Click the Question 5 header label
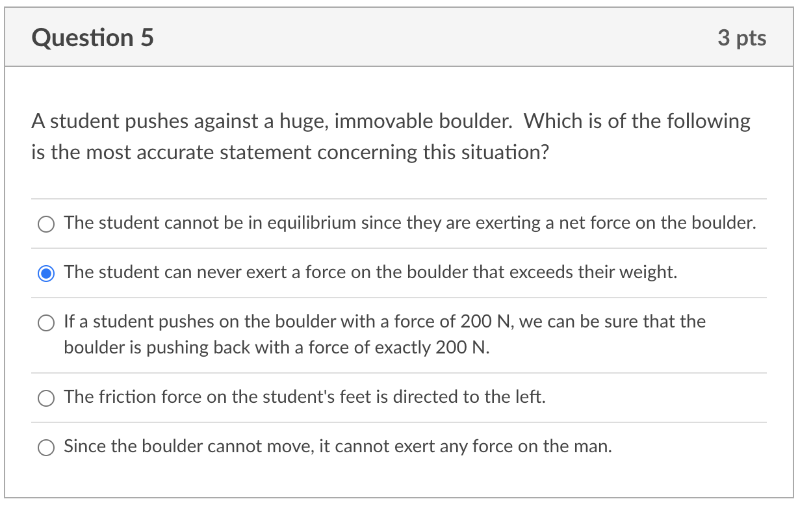 click(x=92, y=38)
